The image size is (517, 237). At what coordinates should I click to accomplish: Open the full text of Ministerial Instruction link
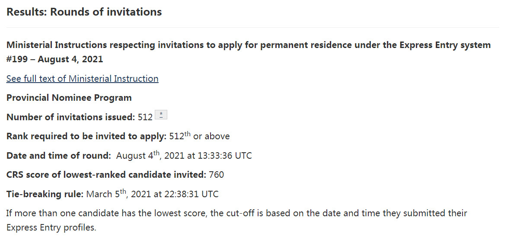(x=82, y=79)
